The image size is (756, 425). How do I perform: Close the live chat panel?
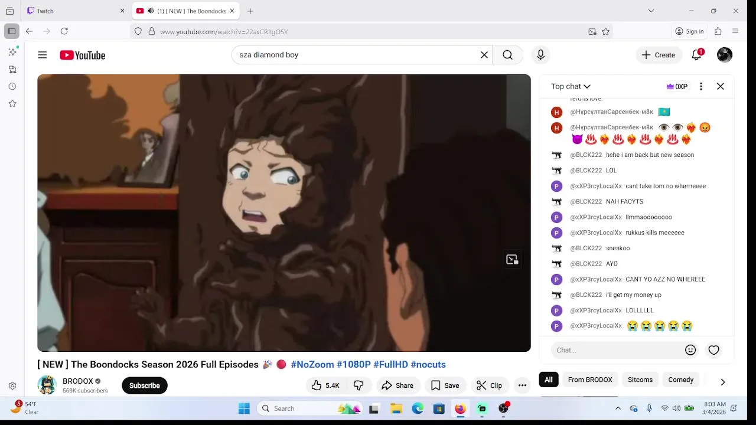pos(721,86)
